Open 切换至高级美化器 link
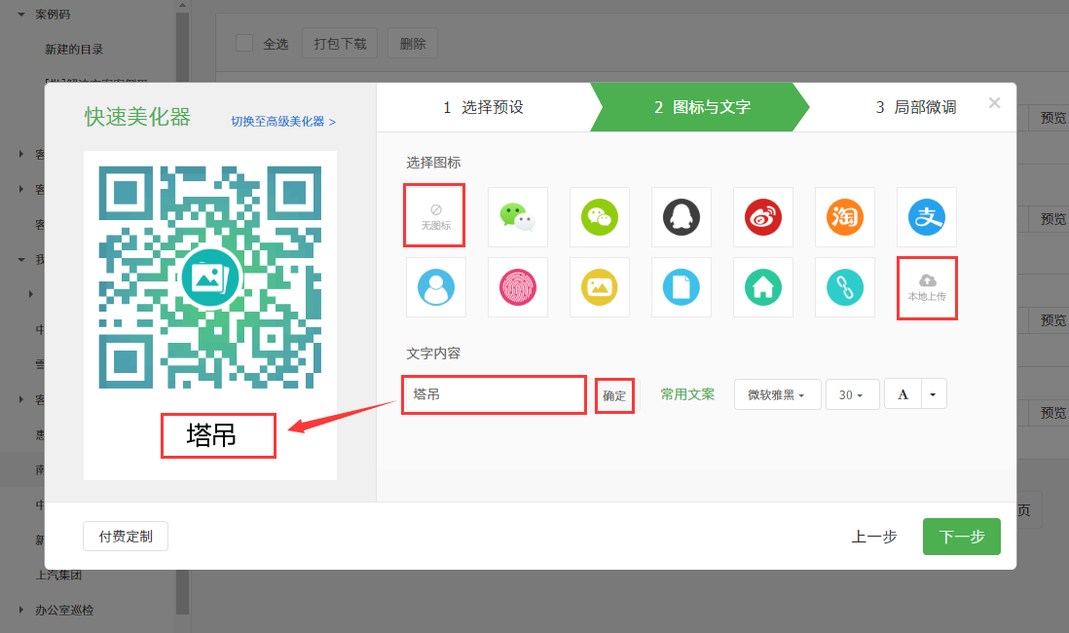The image size is (1069, 633). coord(282,122)
